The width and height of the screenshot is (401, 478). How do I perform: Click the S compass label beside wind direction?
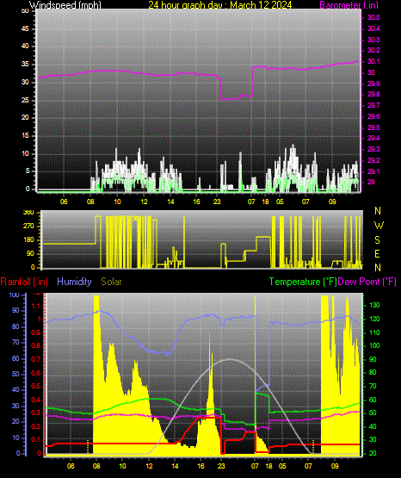point(378,240)
